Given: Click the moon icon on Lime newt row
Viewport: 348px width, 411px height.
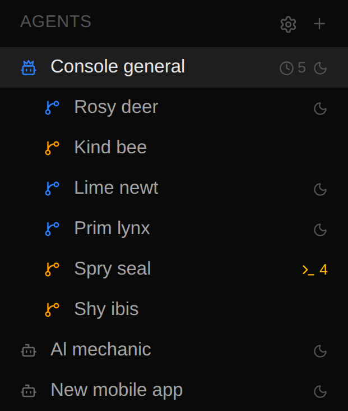Looking at the screenshot, I should (321, 190).
